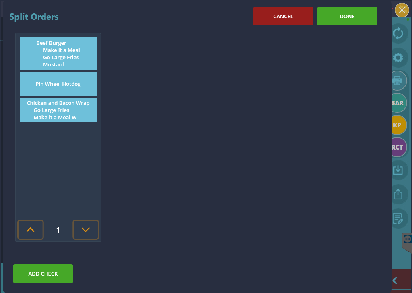
Task: Select the Pin Wheel Hotdog order item
Action: [58, 84]
